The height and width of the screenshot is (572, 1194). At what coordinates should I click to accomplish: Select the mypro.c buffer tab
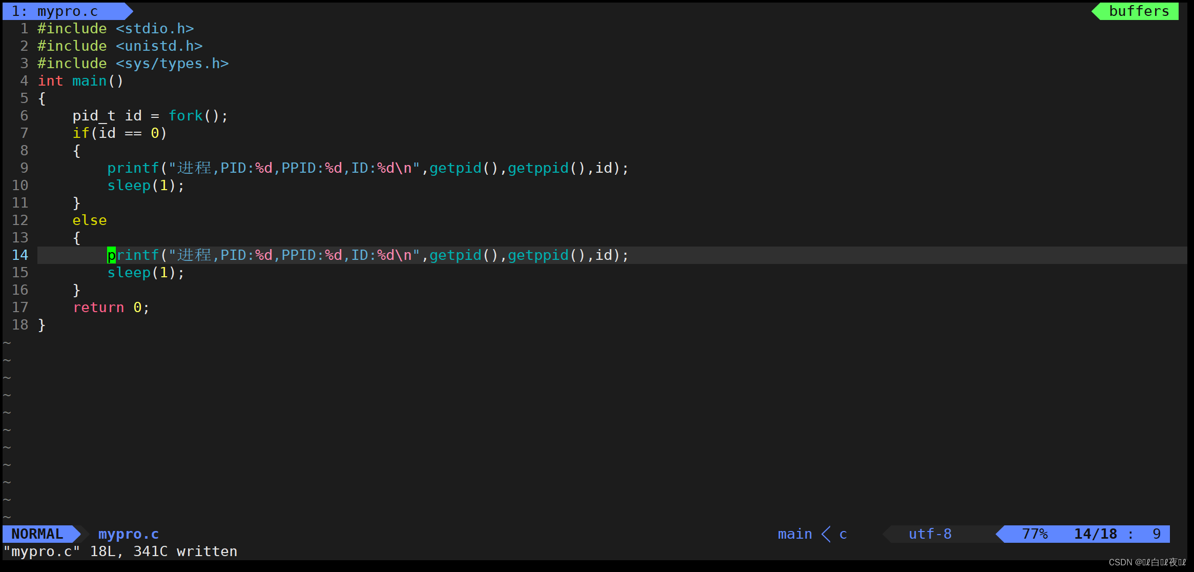[67, 11]
